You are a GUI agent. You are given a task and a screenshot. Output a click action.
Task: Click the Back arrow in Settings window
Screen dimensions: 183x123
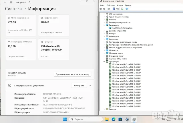coord(5,2)
